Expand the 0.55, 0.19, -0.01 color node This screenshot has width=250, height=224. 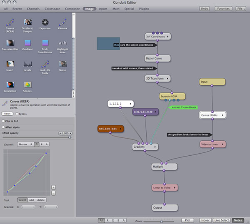tap(120, 129)
